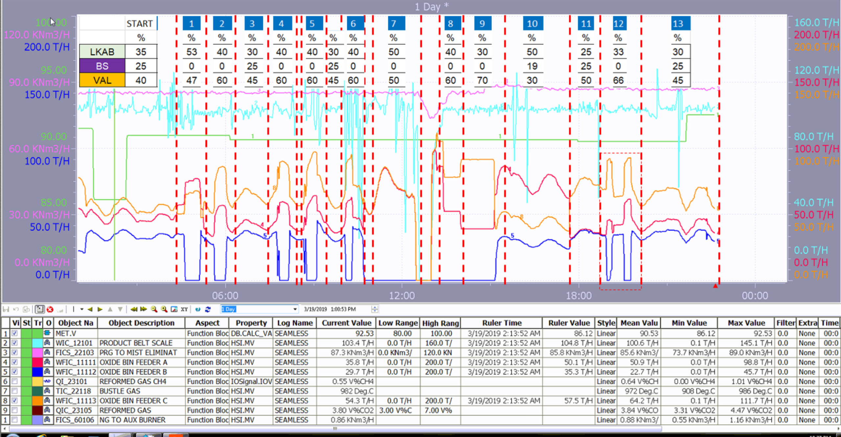The image size is (841, 437).
Task: Click the double right arrow page forward
Action: pyautogui.click(x=144, y=309)
